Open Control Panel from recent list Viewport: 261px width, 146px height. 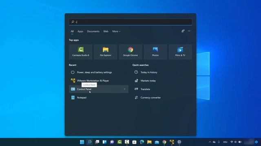coord(99,89)
